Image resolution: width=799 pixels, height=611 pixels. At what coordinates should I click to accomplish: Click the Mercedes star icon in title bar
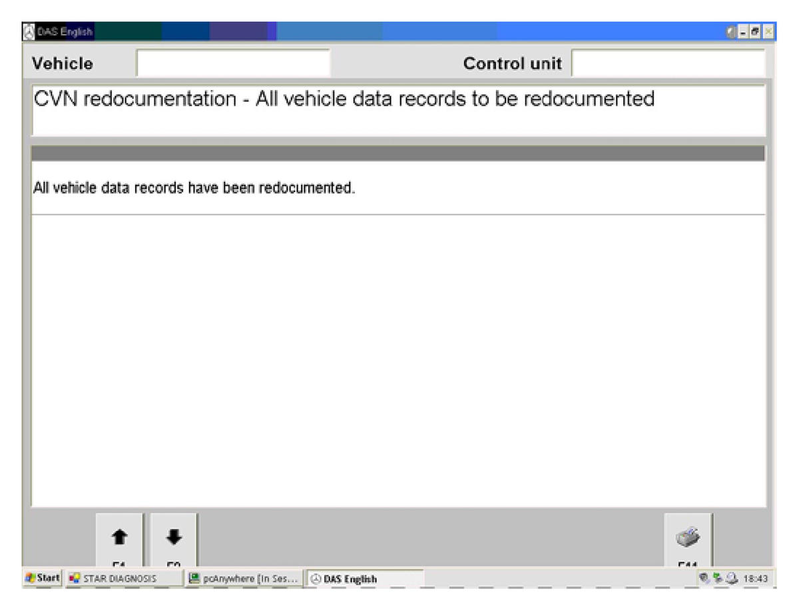click(x=29, y=31)
